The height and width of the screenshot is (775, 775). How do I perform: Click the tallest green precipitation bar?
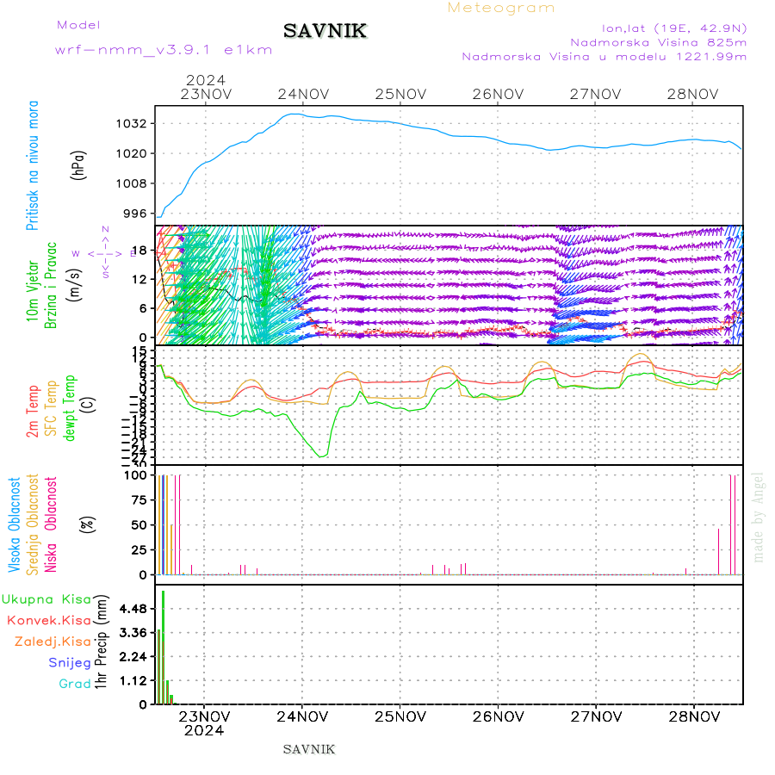(x=163, y=647)
